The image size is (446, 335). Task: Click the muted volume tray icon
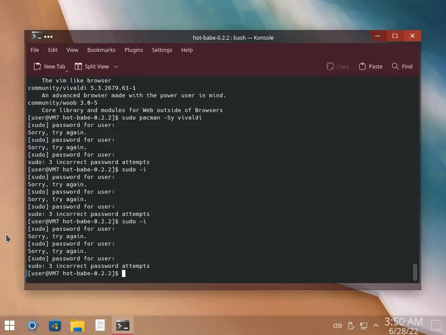click(x=338, y=325)
